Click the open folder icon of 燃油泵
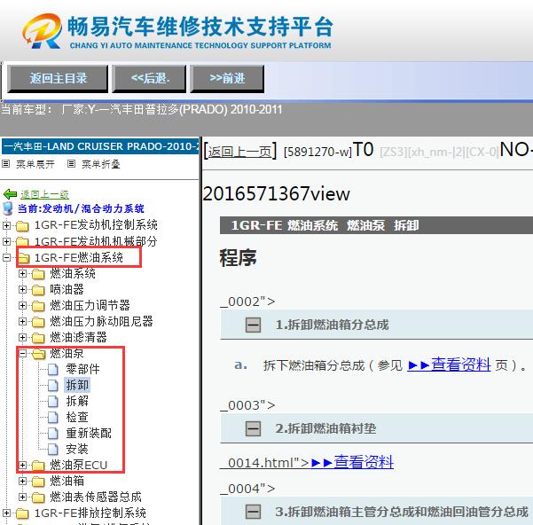This screenshot has height=525, width=533. click(x=39, y=354)
